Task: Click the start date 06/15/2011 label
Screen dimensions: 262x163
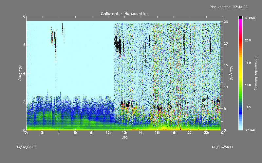Action: point(26,147)
